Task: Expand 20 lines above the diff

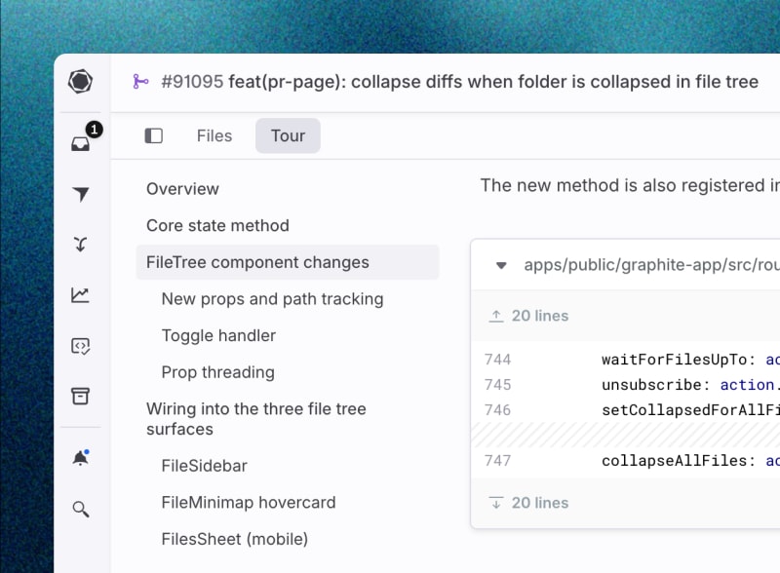Action: (x=527, y=316)
